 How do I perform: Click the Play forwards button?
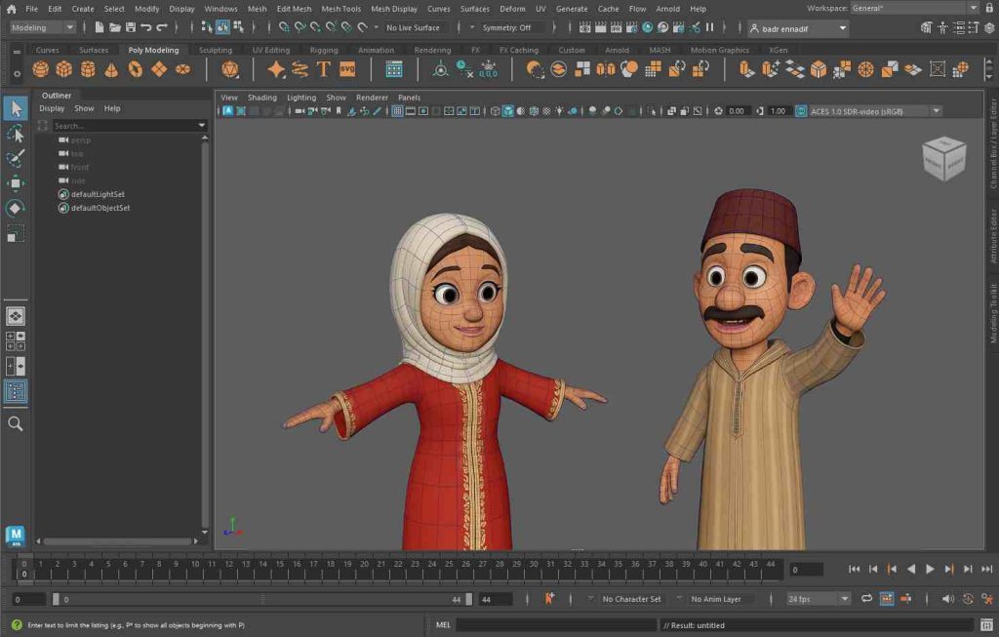930,569
